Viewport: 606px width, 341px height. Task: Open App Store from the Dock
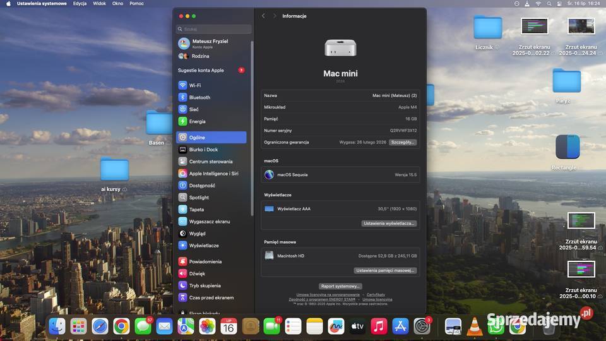400,326
